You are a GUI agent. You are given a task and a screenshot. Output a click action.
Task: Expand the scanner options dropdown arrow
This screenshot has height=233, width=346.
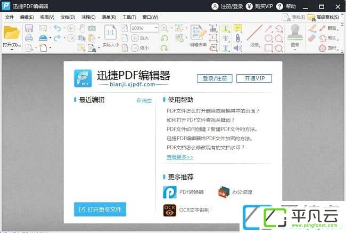click(51, 38)
